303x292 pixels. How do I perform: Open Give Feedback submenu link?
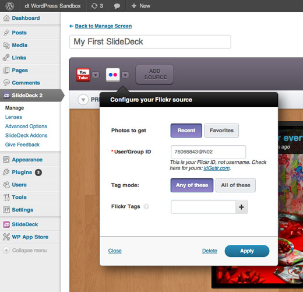pyautogui.click(x=22, y=145)
